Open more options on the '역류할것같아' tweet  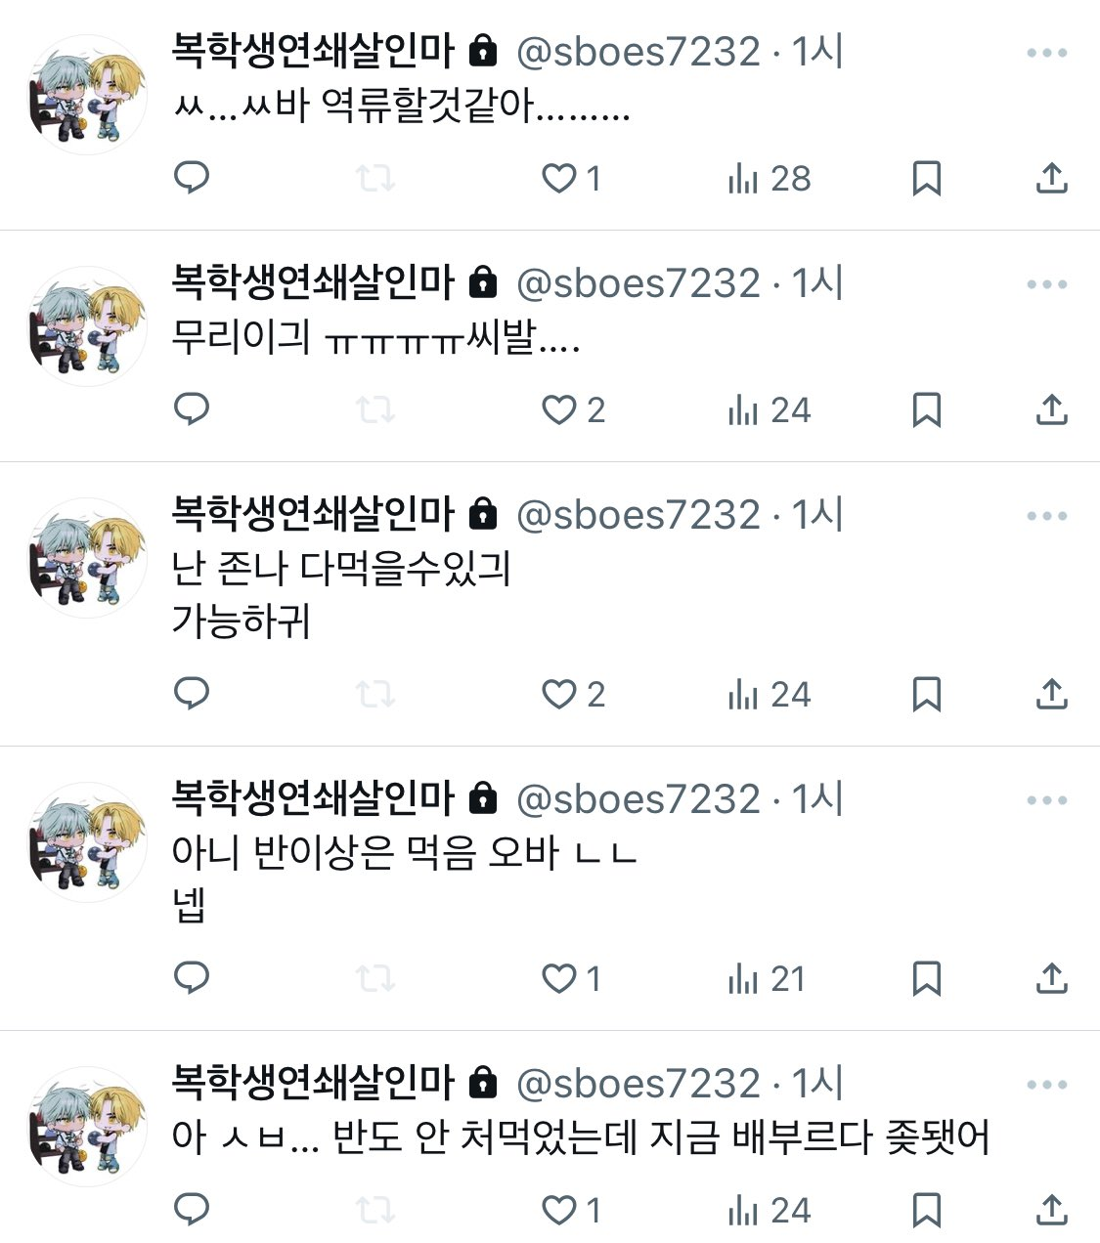[x=1047, y=53]
